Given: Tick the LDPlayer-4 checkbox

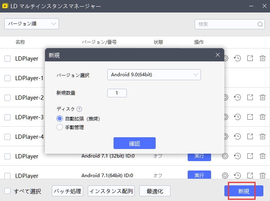Looking at the screenshot, I should point(7,137).
